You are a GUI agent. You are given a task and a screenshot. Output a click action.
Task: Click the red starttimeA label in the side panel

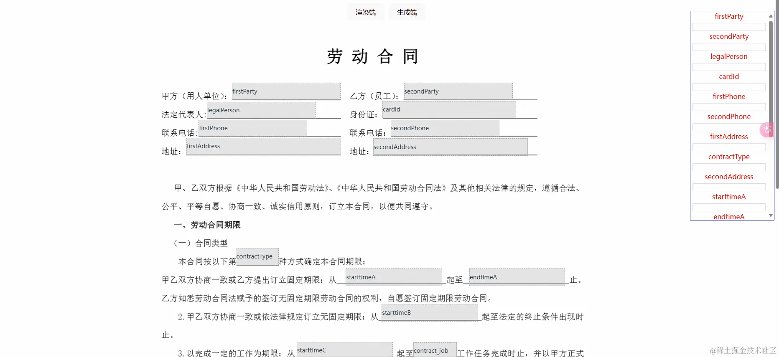point(729,197)
